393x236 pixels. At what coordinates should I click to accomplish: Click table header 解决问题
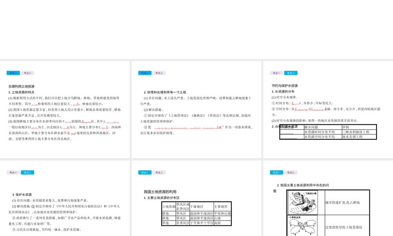pos(323,127)
